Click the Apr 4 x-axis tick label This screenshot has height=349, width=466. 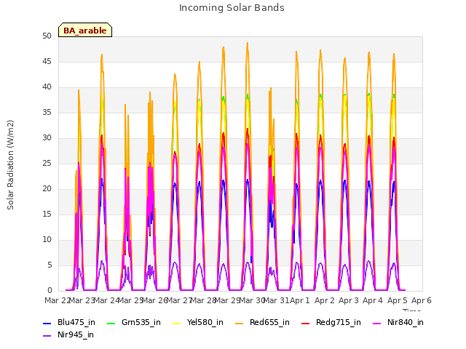373,300
